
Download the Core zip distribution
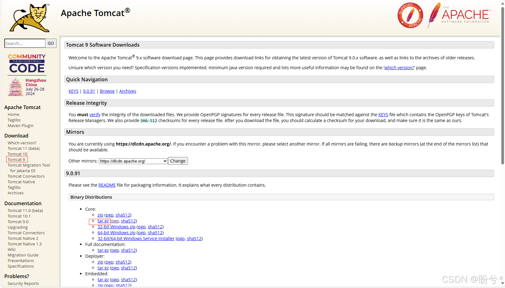tap(100, 215)
